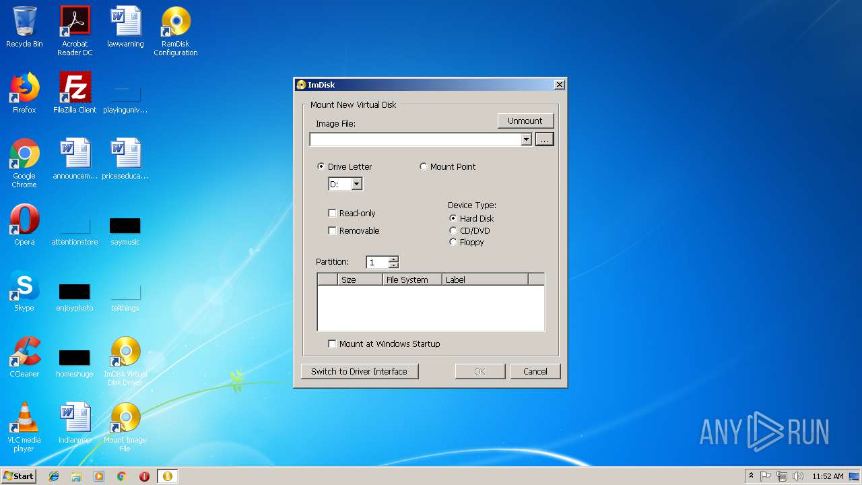Viewport: 862px width, 485px height.
Task: Open RamDisk Configuration shortcut
Action: (176, 31)
